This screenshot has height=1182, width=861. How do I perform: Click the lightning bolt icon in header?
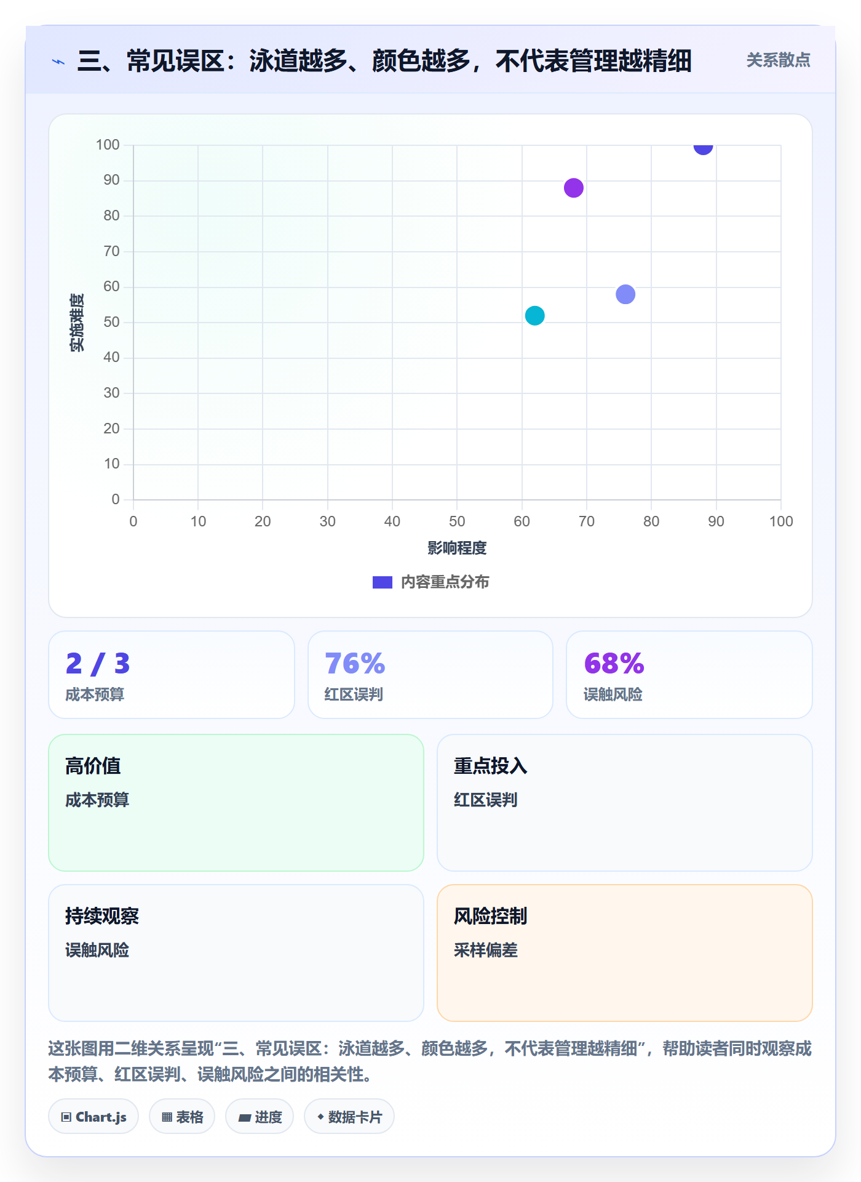pos(58,62)
